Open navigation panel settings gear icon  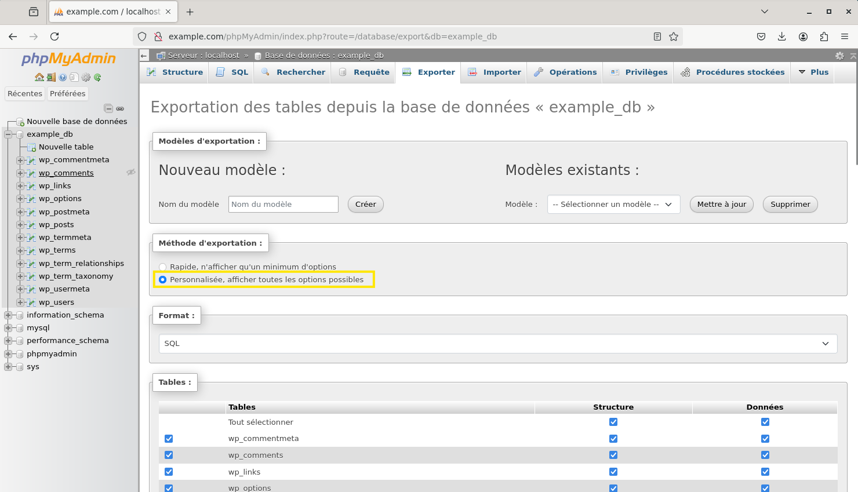point(86,77)
